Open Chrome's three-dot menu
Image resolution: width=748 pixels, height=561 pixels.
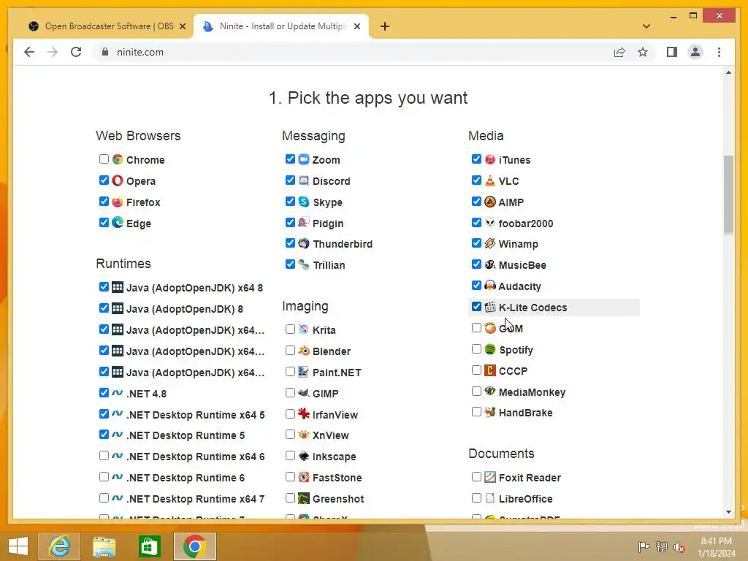(719, 52)
